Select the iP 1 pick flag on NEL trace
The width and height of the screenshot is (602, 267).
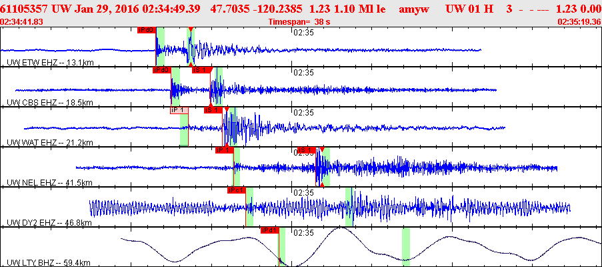[x=224, y=150]
